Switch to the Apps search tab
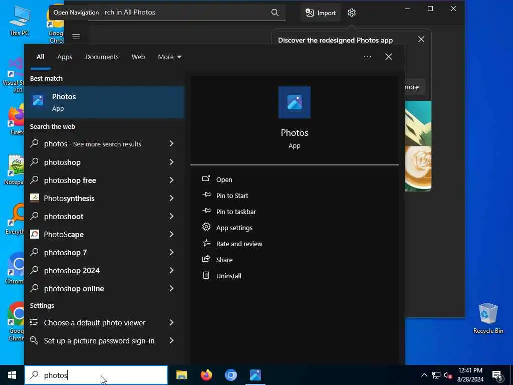513x385 pixels. tap(65, 57)
